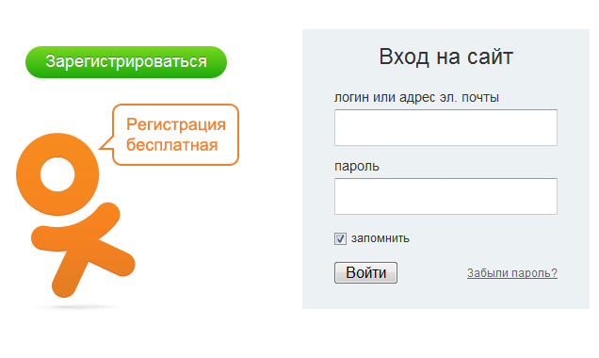Click the пароль label text
Screen dimensions: 599x358
[357, 167]
